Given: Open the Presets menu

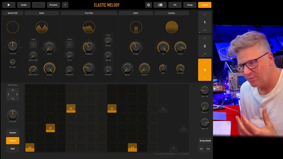Looking at the screenshot, I should 54,5.
